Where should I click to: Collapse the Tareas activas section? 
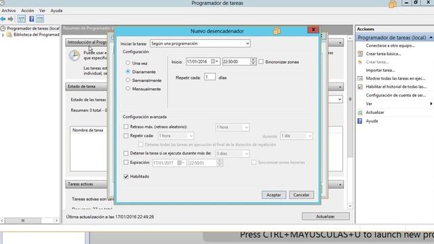340,184
